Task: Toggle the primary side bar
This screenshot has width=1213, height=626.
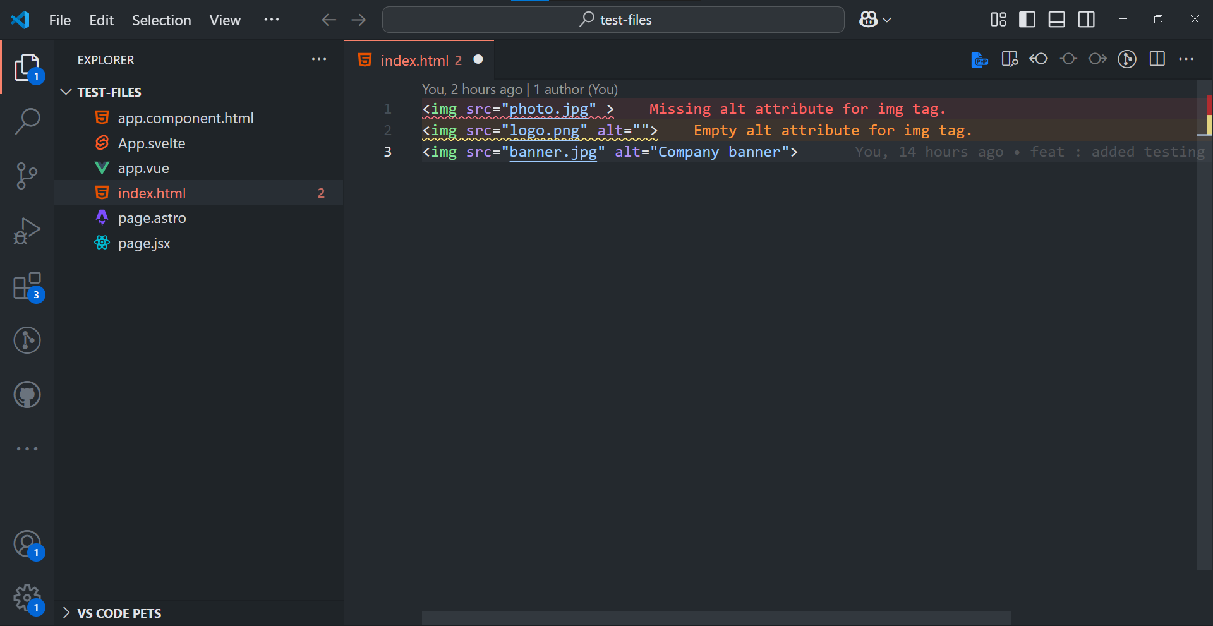Action: click(x=1027, y=20)
